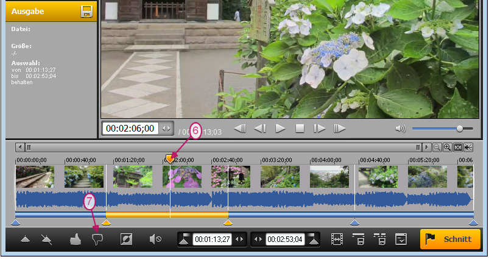The width and height of the screenshot is (489, 259).
Task: Click railway tracks thumbnail at 00:00:00;00
Action: [x=35, y=177]
